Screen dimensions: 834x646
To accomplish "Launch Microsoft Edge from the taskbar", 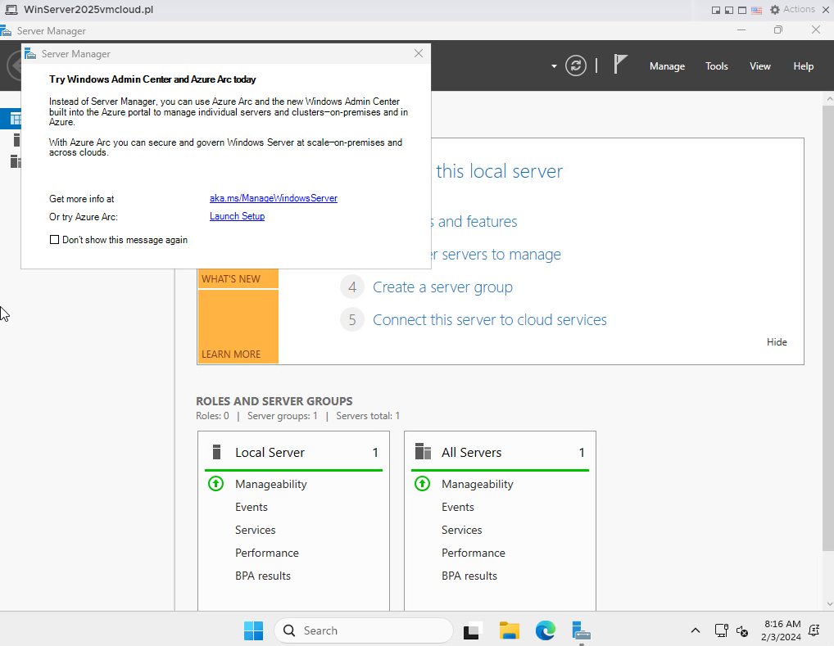I will pos(545,630).
